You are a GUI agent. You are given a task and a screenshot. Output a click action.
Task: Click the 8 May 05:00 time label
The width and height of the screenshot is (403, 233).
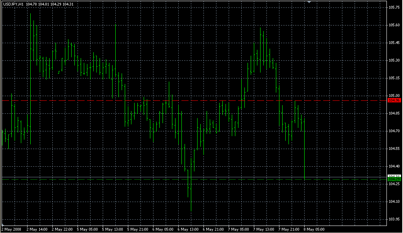[314, 229]
